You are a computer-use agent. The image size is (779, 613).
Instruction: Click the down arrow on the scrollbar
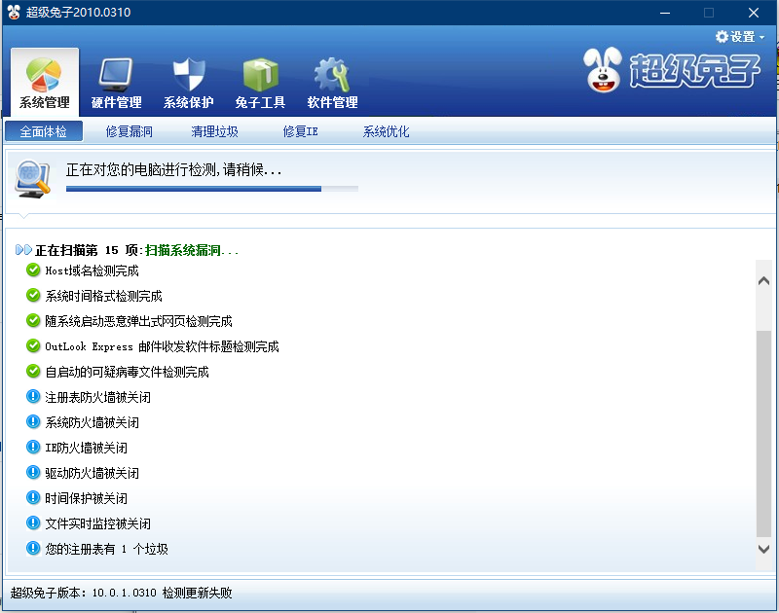764,549
